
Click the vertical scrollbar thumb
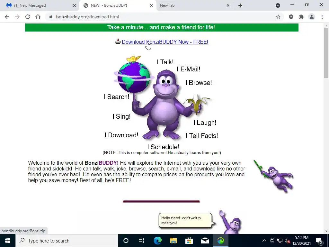coord(326,53)
